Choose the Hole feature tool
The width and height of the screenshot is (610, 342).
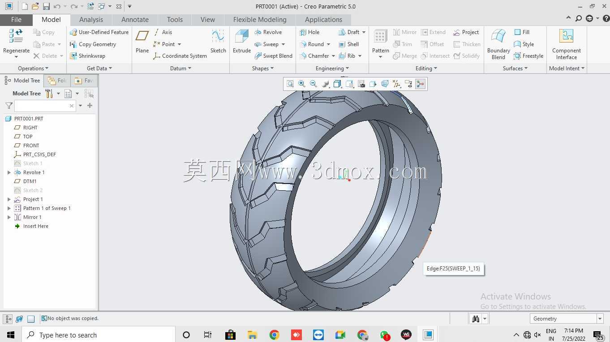point(309,32)
